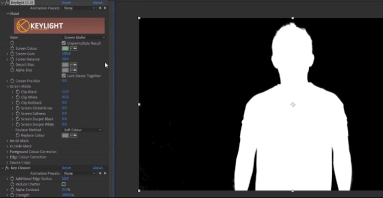Toggle Screen Despot White stopwatch icon
This screenshot has height=198, width=383.
pos(18,124)
